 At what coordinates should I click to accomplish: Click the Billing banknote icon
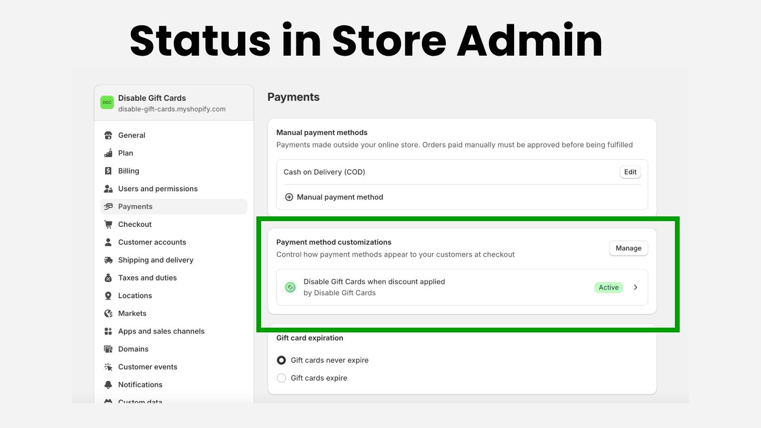point(108,171)
